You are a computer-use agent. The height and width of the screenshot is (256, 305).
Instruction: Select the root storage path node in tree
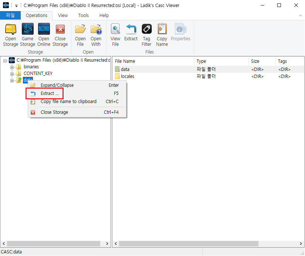(x=64, y=60)
